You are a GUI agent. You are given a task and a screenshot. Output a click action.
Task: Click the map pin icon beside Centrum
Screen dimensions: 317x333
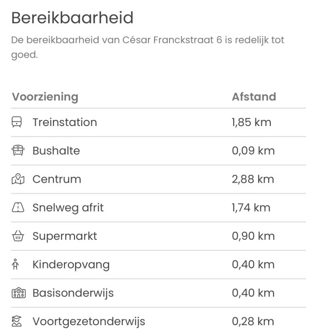18,179
